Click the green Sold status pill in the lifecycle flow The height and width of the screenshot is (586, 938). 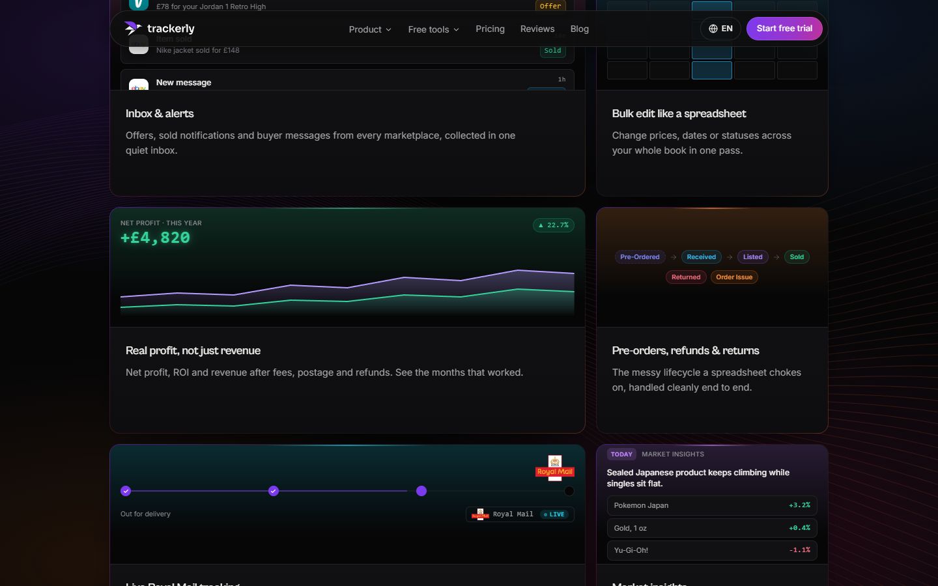(797, 257)
